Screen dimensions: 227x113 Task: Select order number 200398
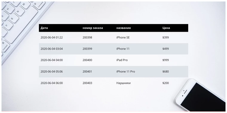[x=87, y=38]
